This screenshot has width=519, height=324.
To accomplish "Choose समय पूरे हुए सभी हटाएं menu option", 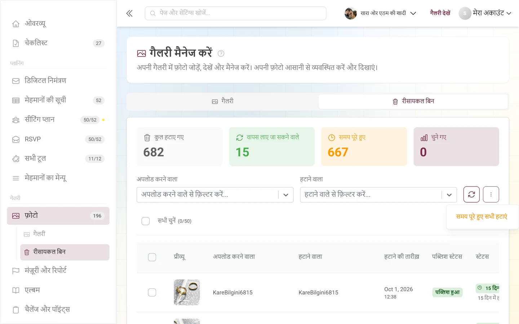I will tap(482, 216).
